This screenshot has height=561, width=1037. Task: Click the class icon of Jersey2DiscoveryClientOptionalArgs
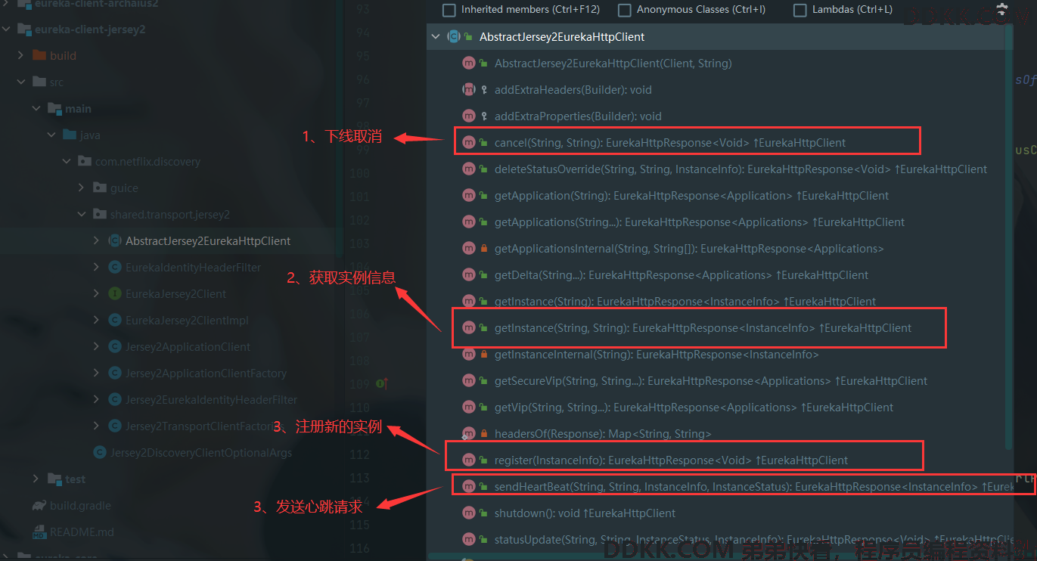pyautogui.click(x=100, y=453)
